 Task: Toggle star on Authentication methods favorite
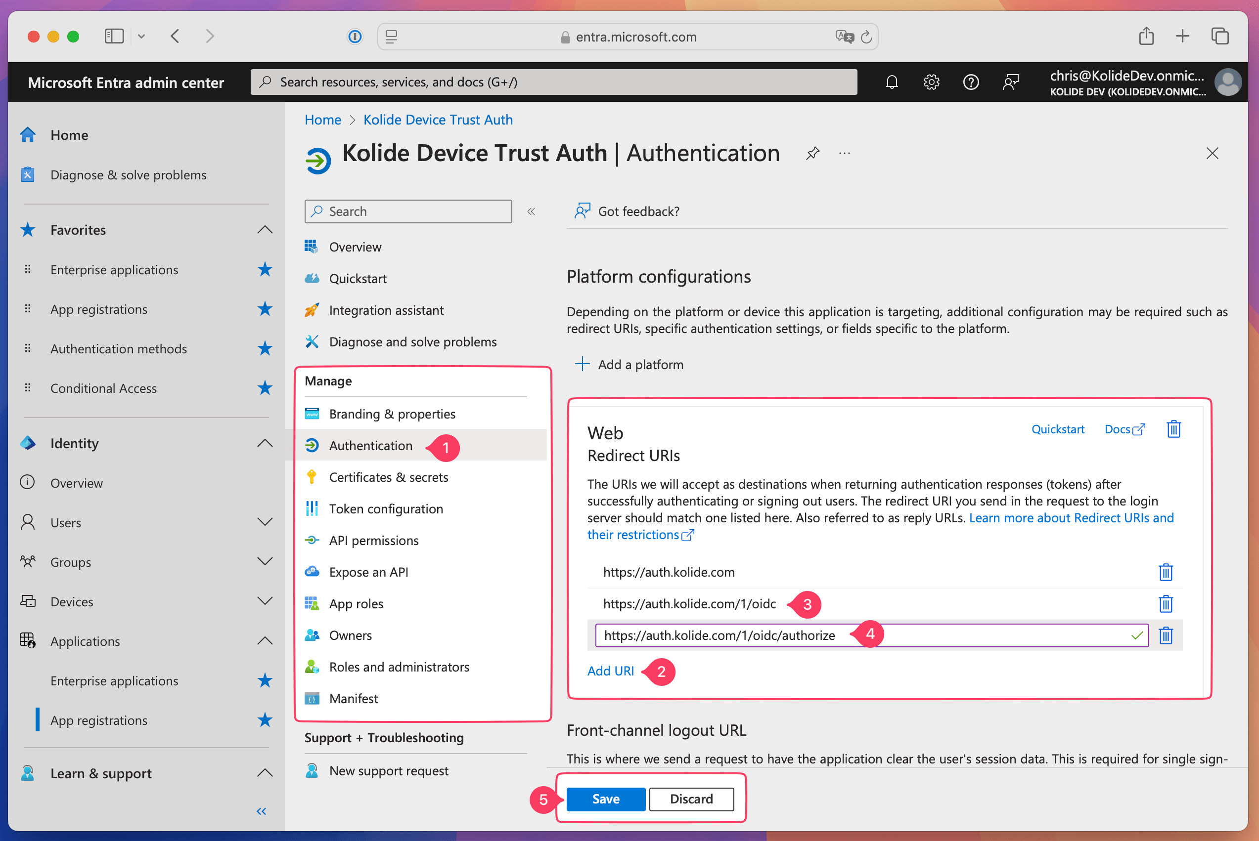click(265, 349)
